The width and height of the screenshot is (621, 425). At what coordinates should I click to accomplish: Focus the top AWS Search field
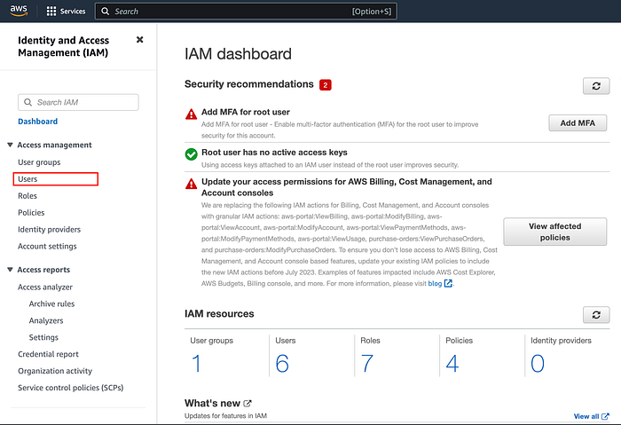tap(246, 11)
